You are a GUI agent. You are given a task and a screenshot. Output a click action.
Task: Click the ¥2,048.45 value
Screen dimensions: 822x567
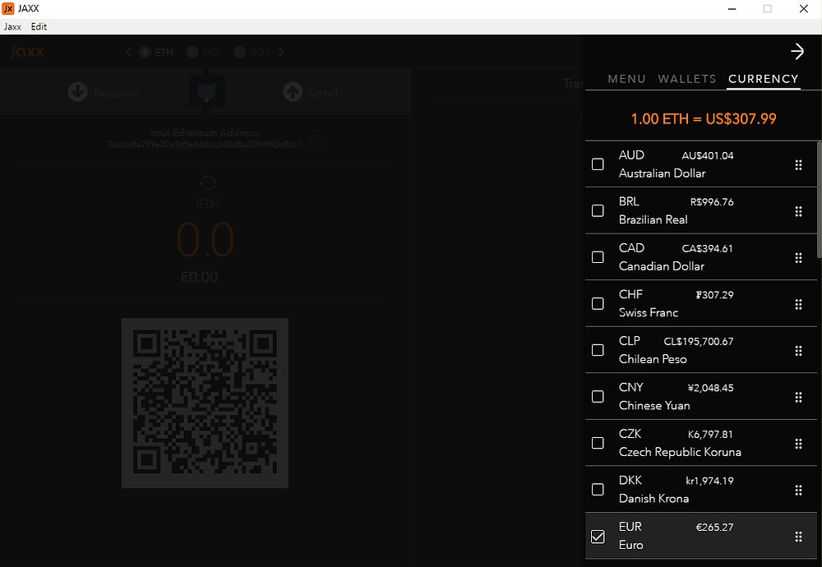(710, 389)
